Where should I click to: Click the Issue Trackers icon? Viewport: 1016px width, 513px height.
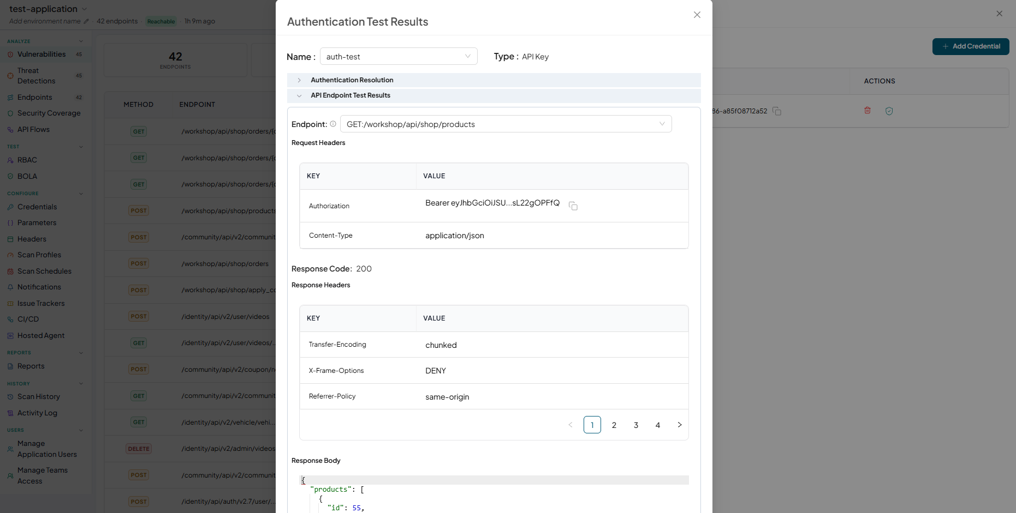[10, 303]
